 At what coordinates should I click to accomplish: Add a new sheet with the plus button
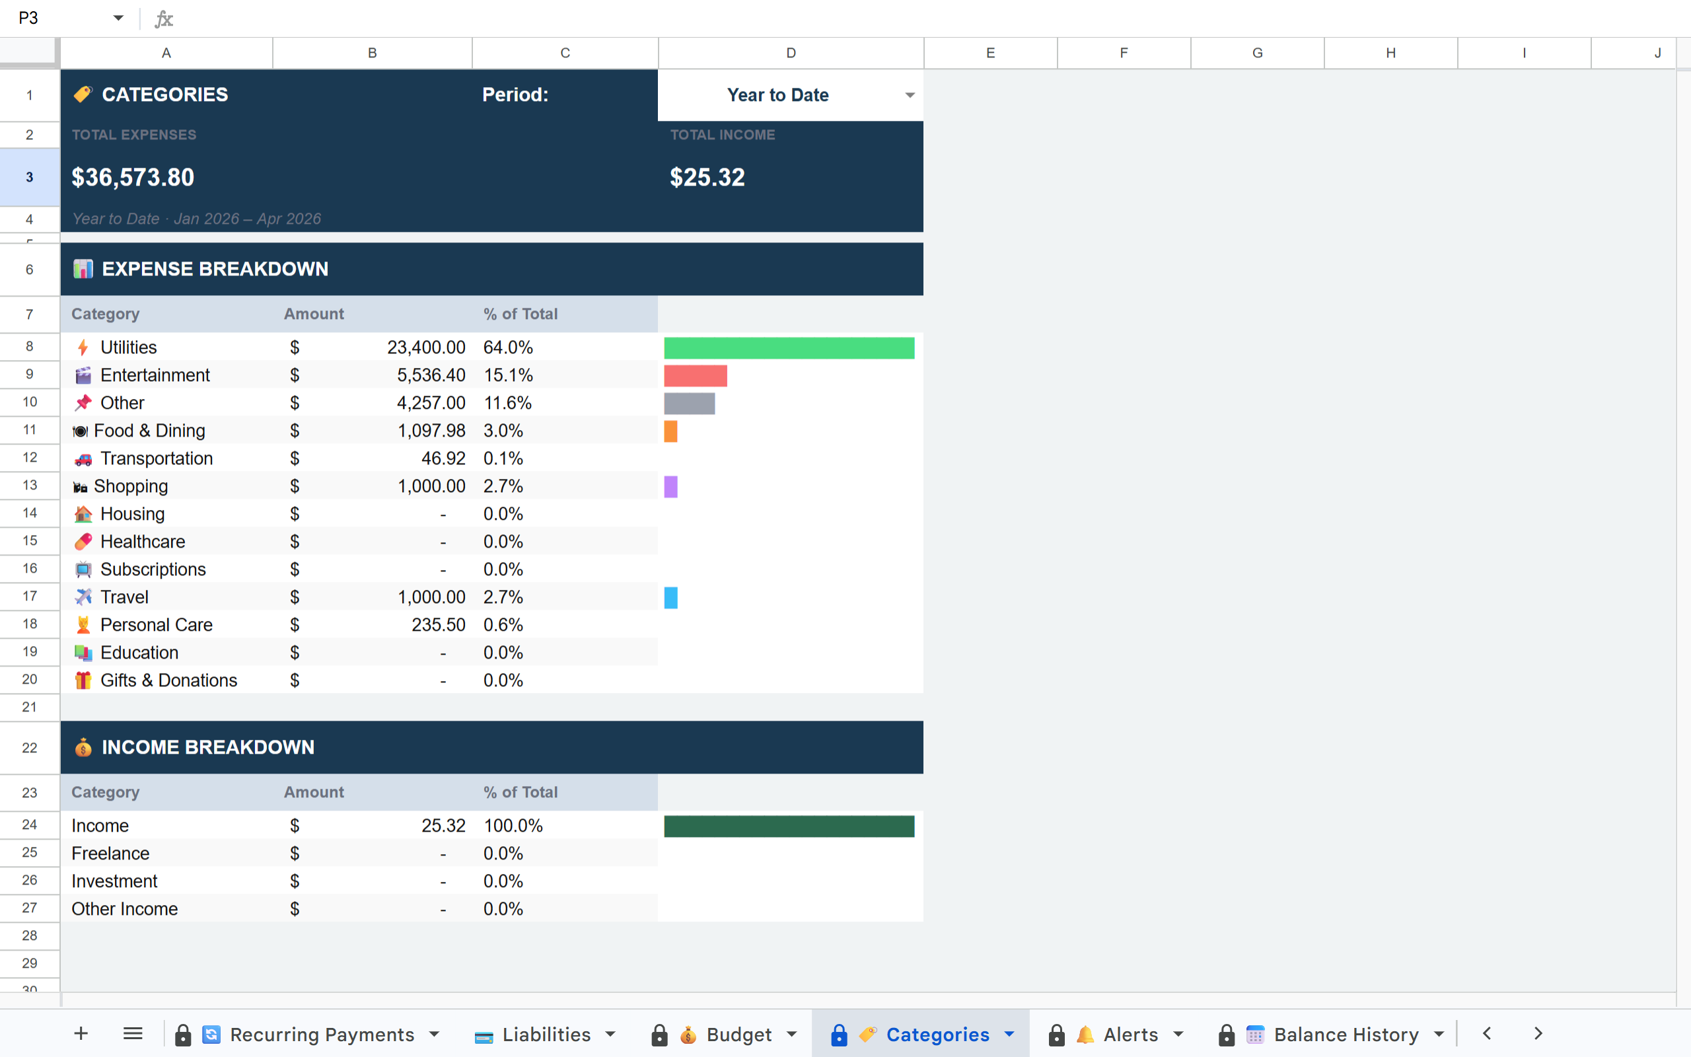pyautogui.click(x=81, y=1033)
